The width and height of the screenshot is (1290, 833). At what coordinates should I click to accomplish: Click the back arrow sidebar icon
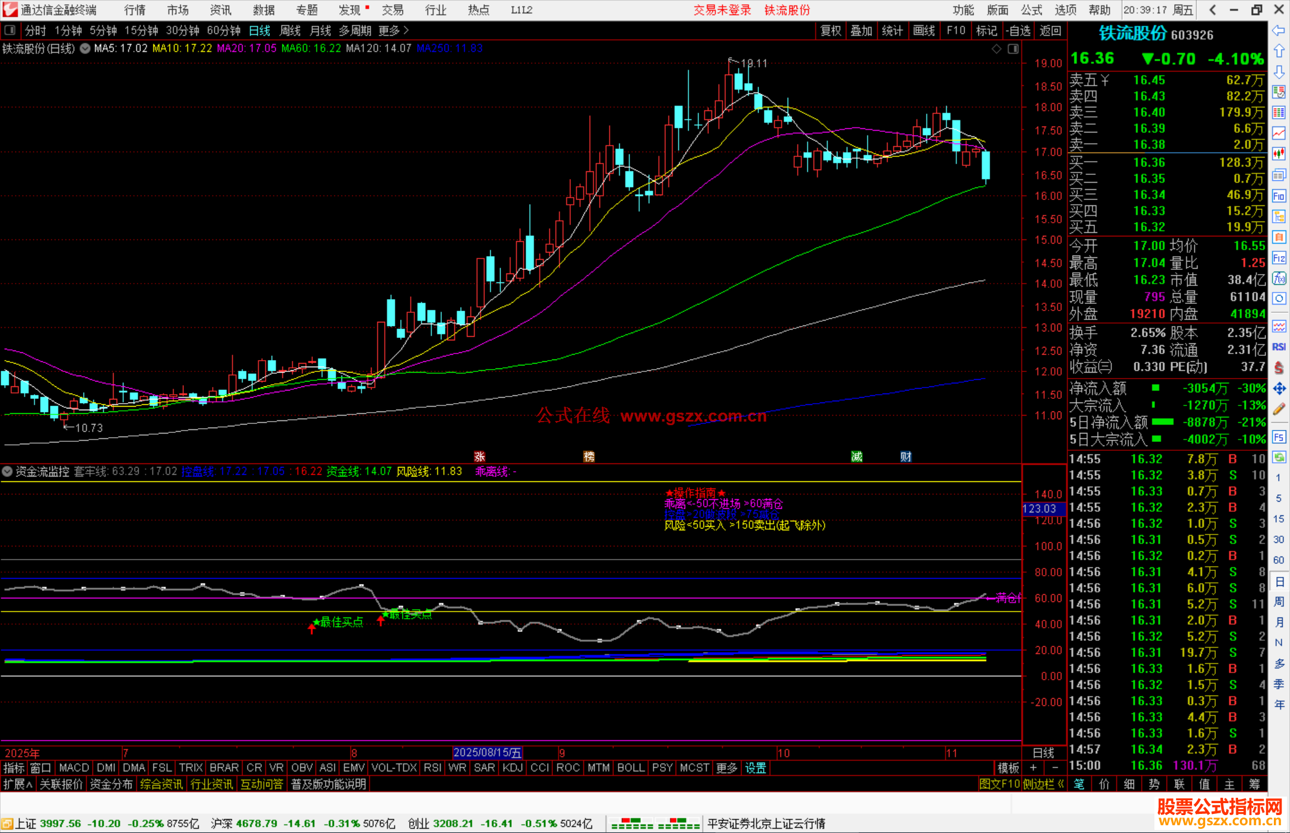pos(1279,30)
